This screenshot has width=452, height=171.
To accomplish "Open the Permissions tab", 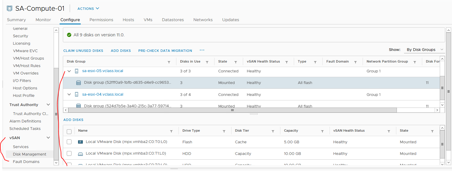I will (x=101, y=20).
